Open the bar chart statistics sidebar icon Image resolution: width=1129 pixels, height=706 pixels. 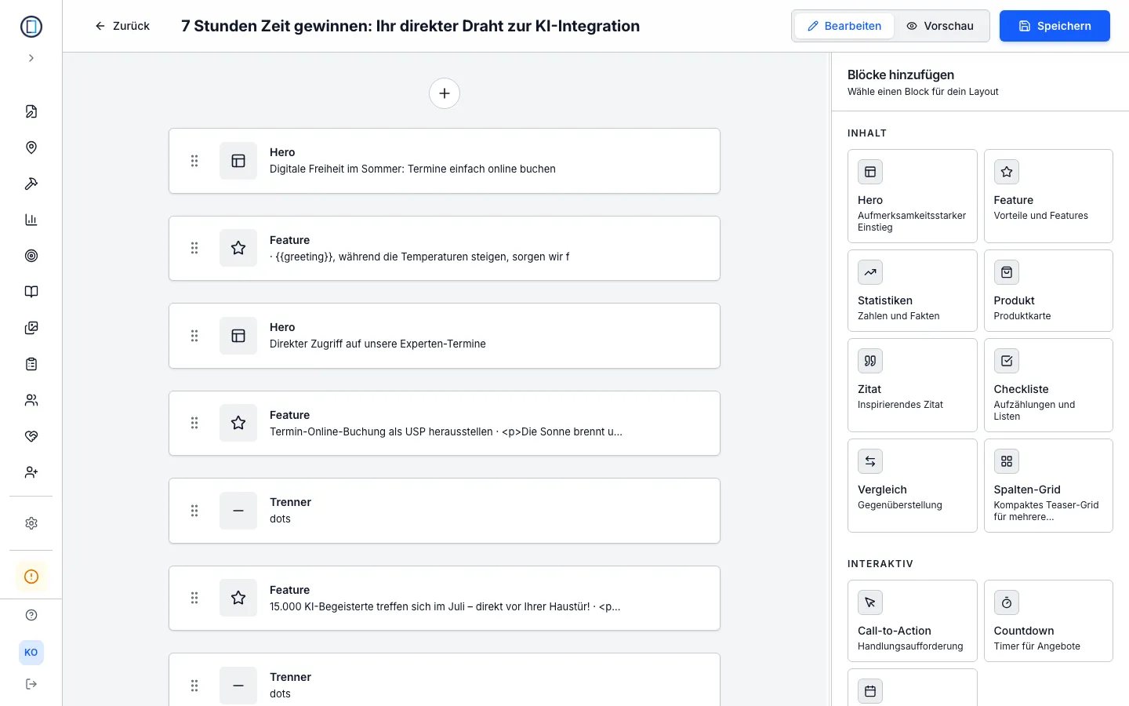click(31, 220)
